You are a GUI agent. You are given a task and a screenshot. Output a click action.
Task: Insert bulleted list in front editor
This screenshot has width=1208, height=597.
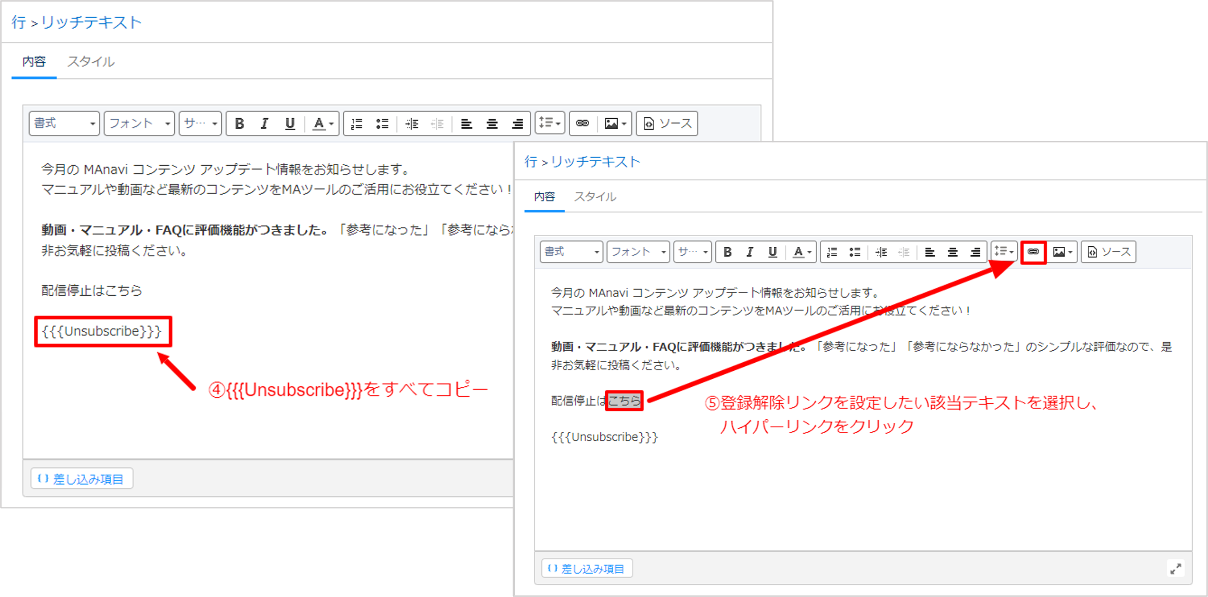coord(855,252)
